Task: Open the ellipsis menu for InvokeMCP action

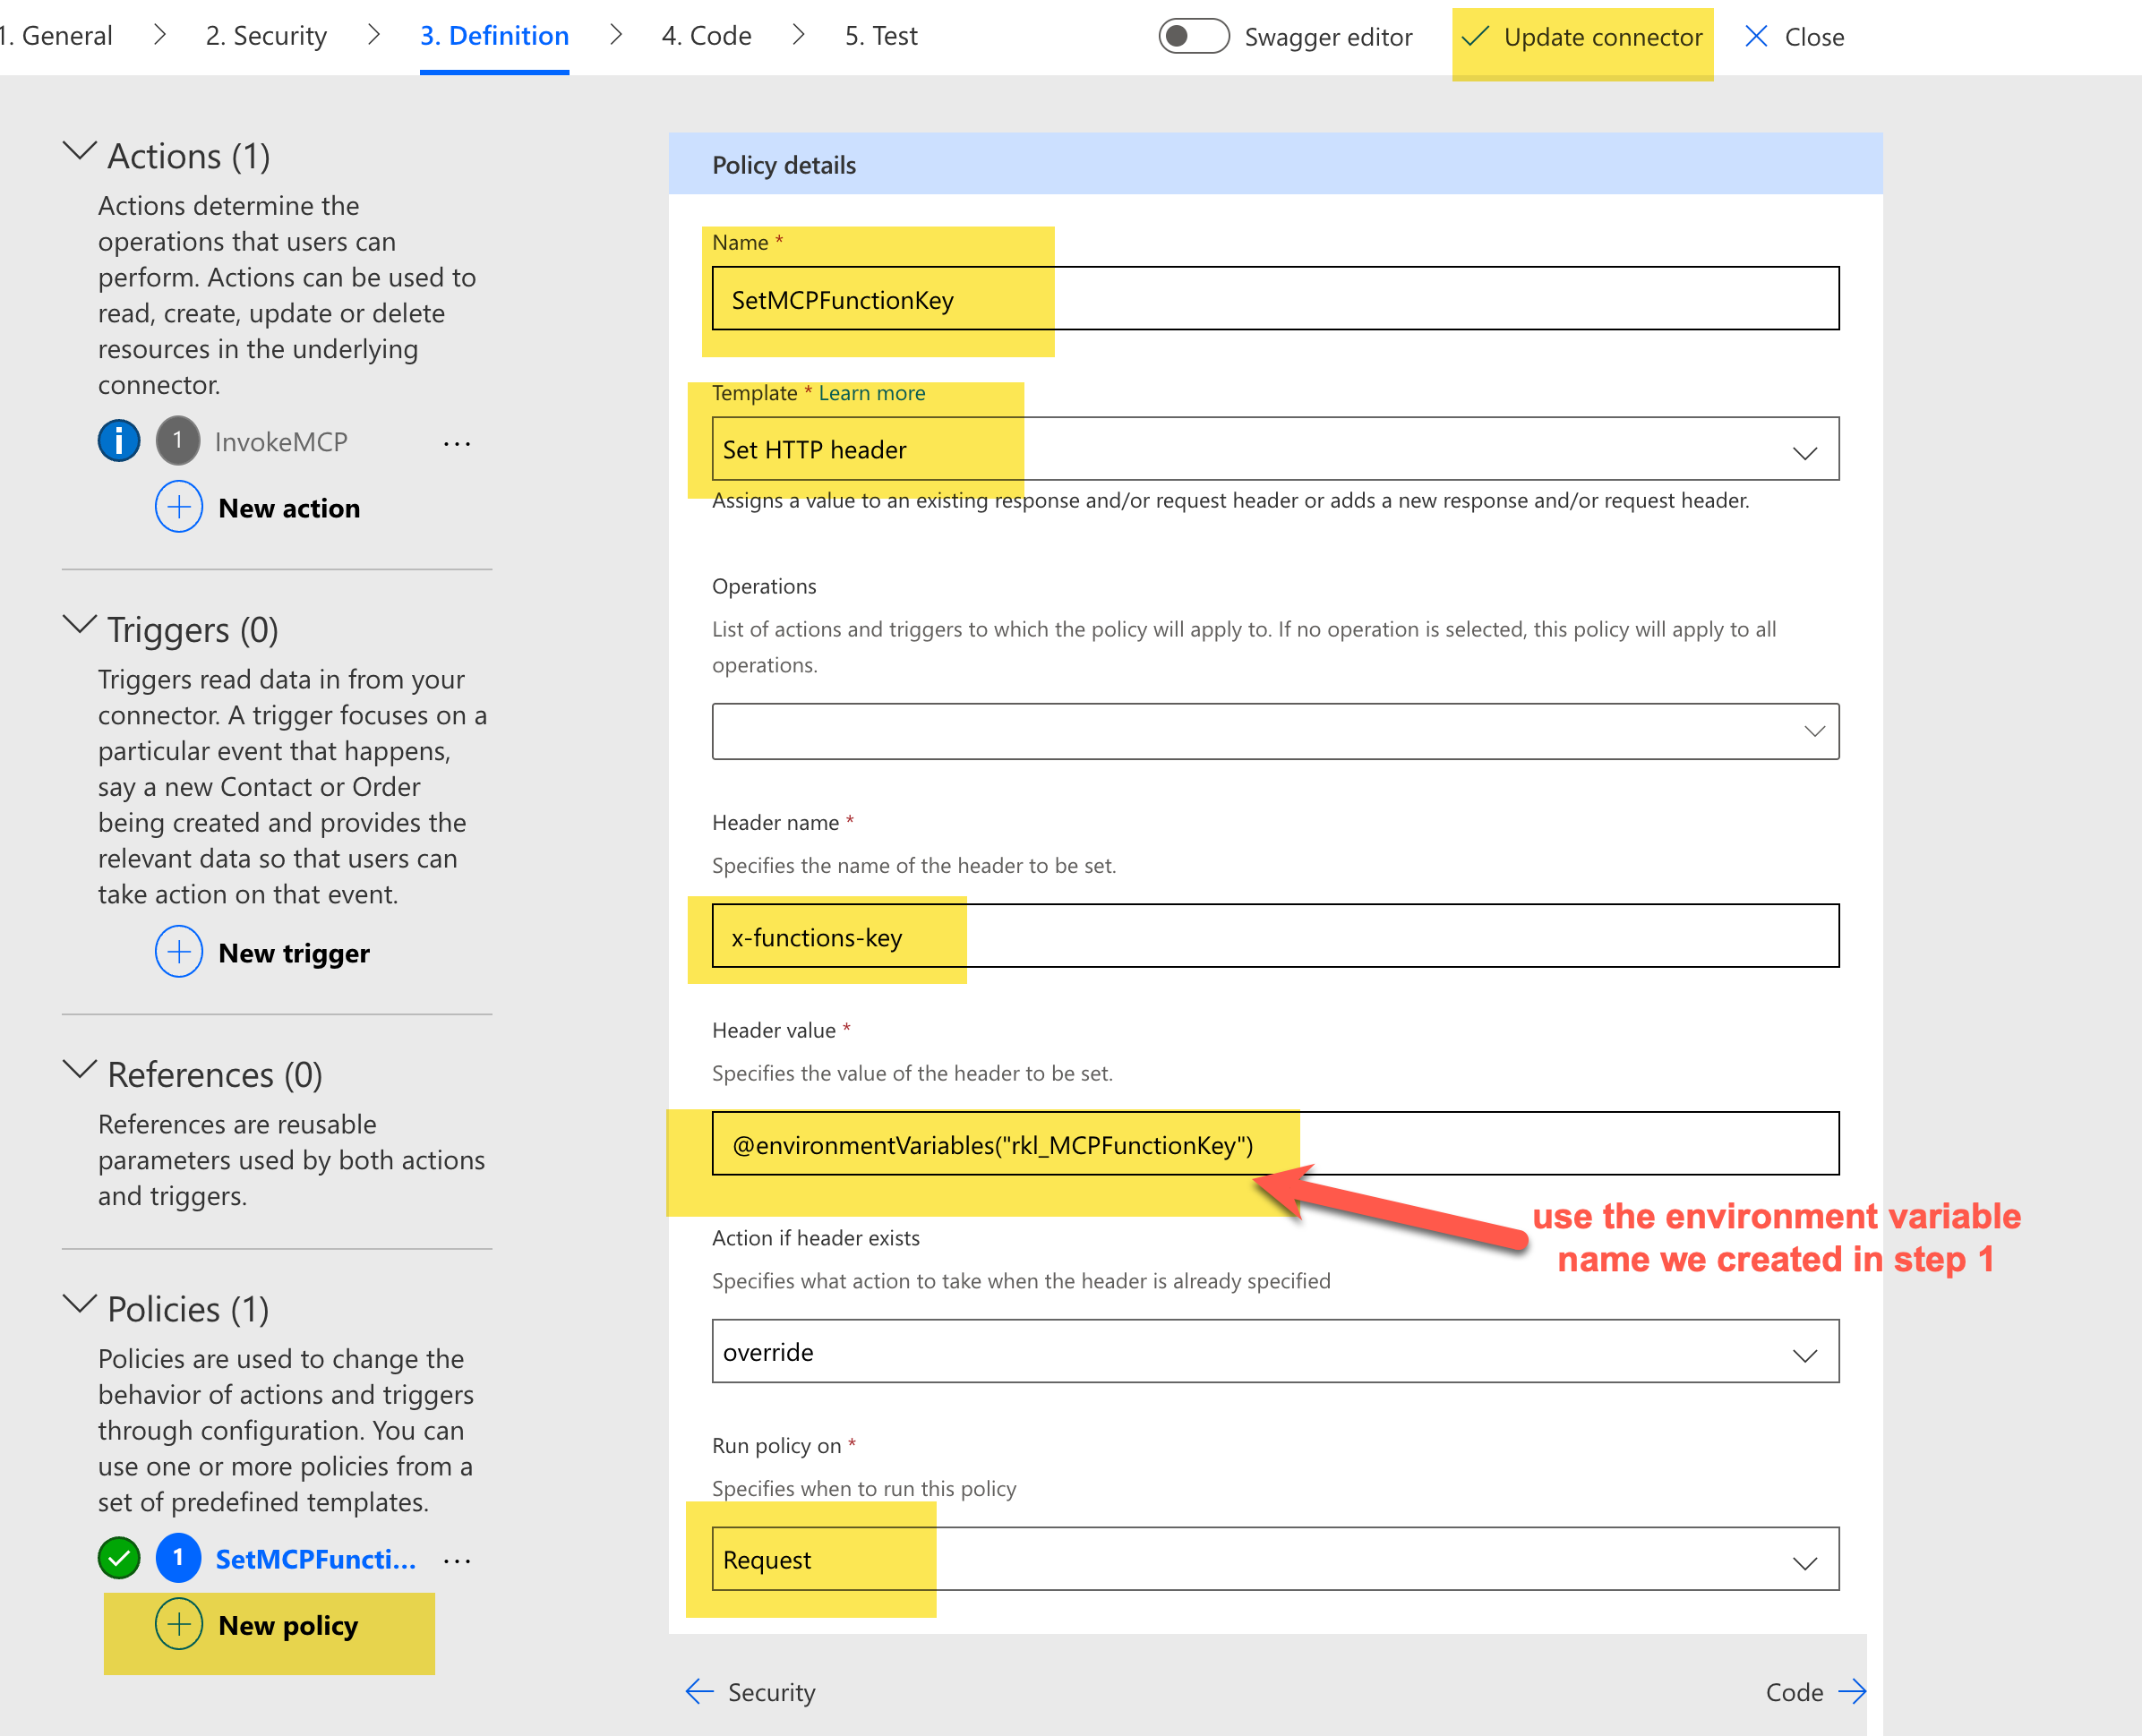Action: click(457, 443)
